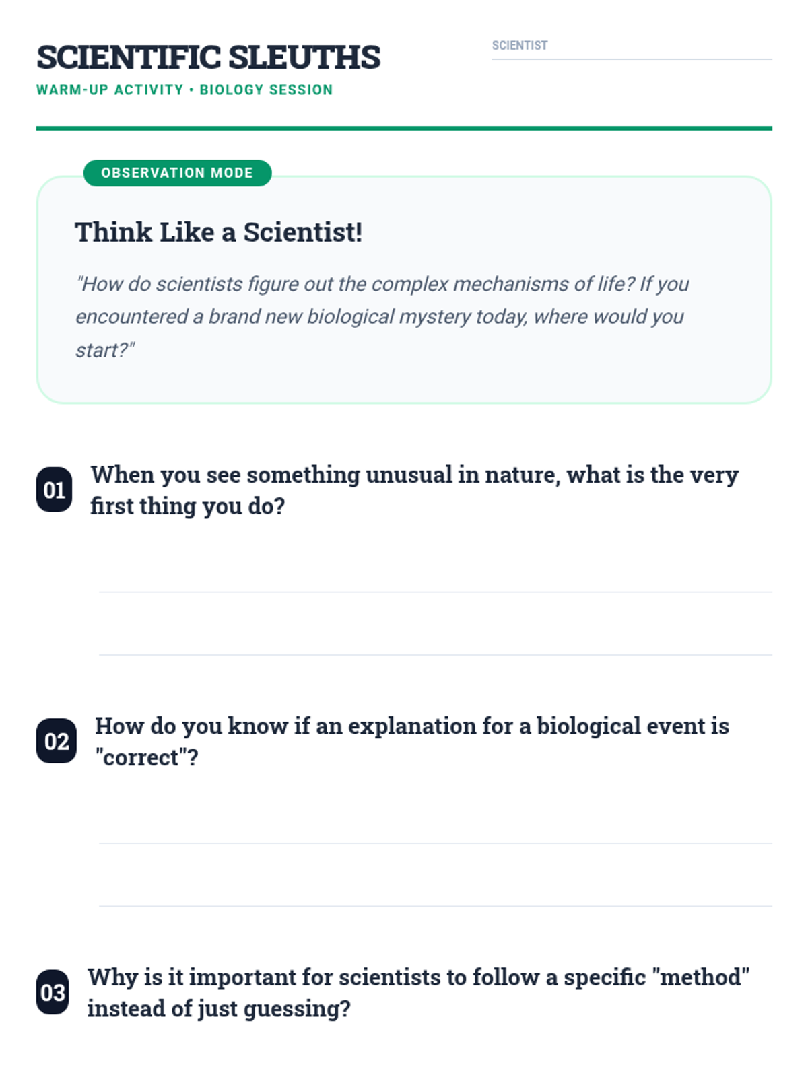Click the WARM-UP ACTIVITY subtitle text
This screenshot has width=808, height=1077.
[x=110, y=90]
